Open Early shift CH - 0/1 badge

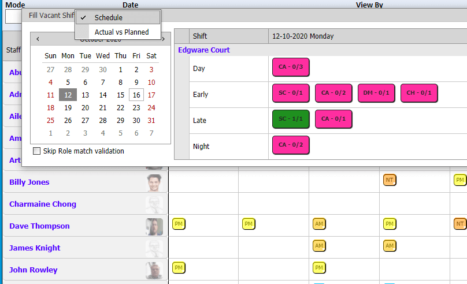[x=419, y=93]
